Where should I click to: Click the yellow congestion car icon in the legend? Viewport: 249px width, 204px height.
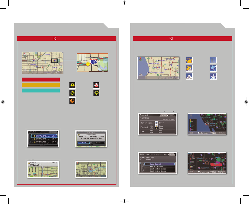click(x=72, y=93)
